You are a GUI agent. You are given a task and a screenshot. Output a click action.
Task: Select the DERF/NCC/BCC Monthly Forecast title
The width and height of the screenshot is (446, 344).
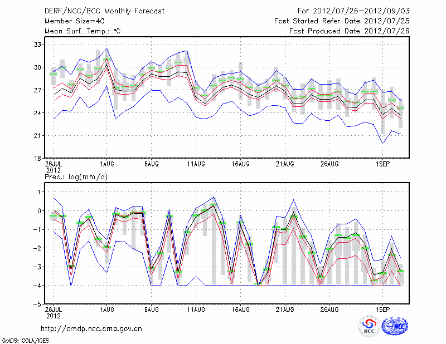coord(104,11)
